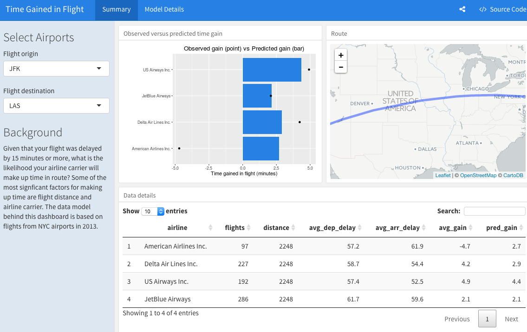Sort by avg_arr_delay column sort icon
527x332 pixels.
(x=423, y=228)
